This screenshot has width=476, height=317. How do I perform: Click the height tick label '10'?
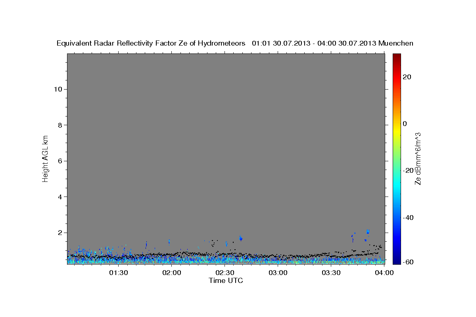[x=58, y=89]
